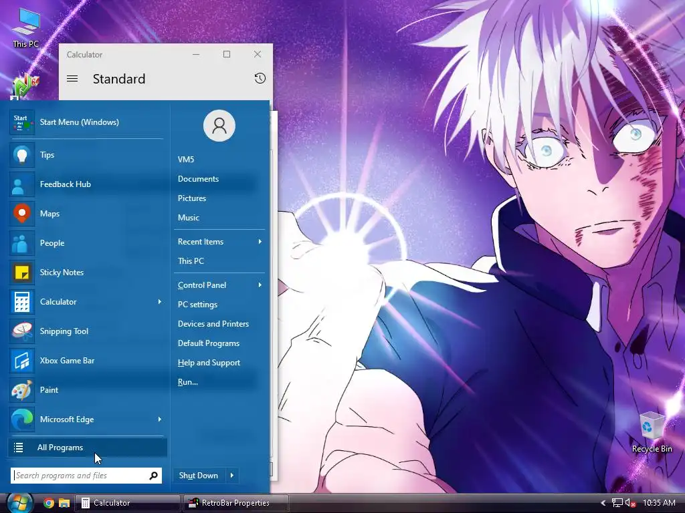Open Music folder

point(188,218)
